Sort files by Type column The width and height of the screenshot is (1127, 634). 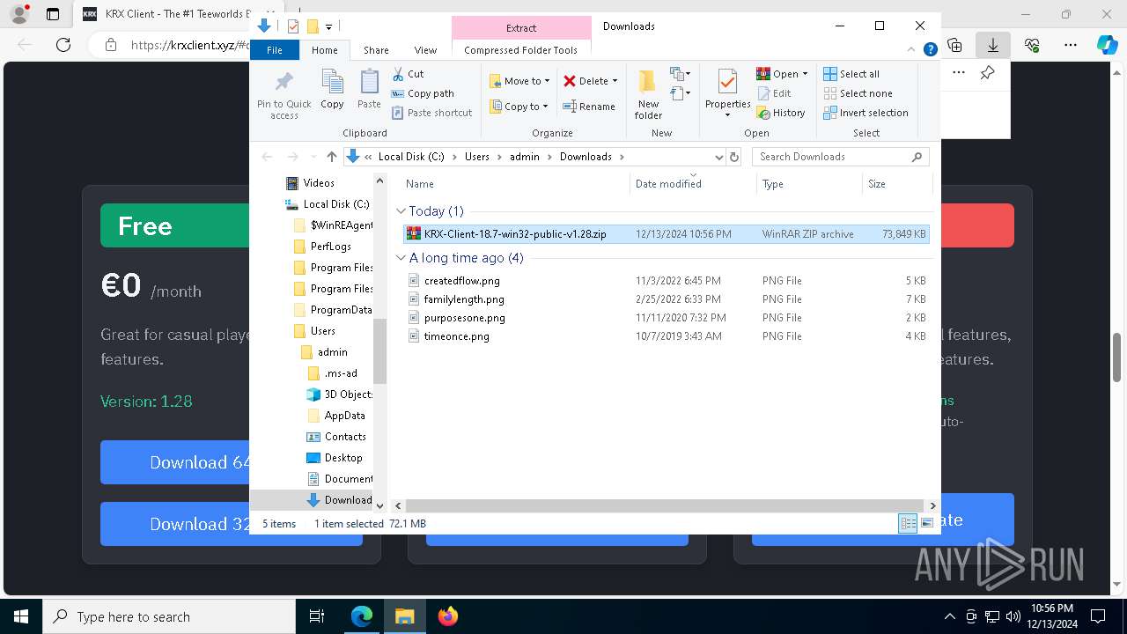(809, 184)
